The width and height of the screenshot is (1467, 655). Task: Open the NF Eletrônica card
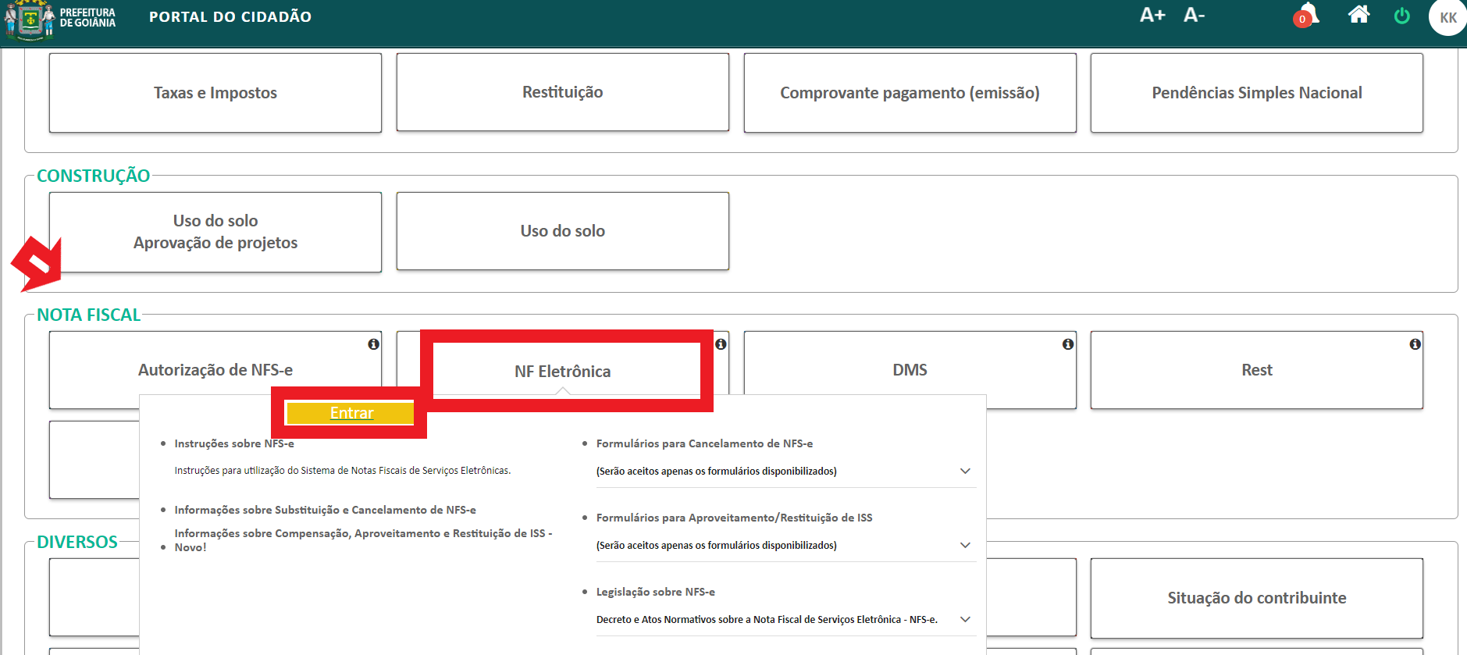click(562, 371)
